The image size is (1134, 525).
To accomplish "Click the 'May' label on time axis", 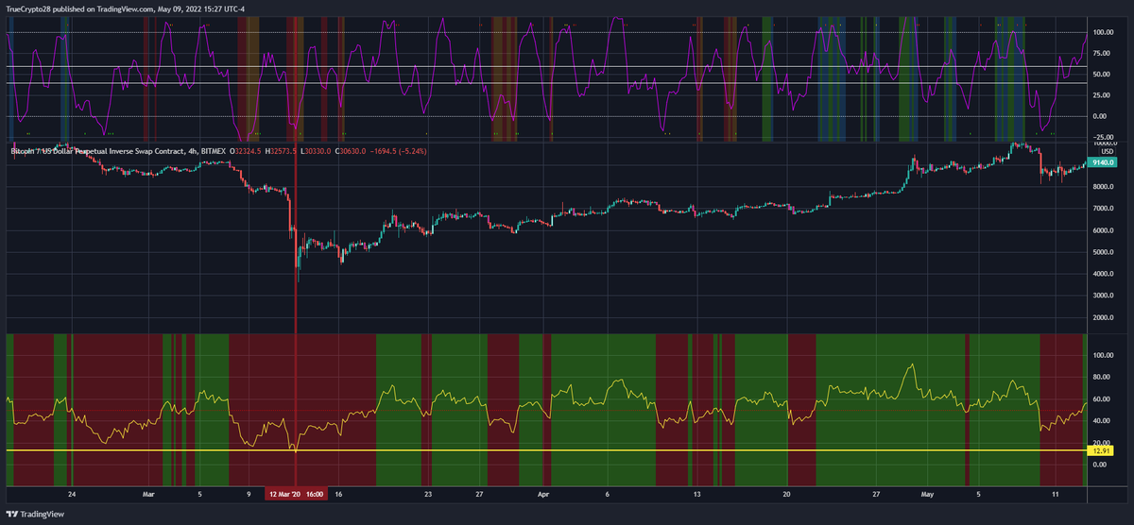I will [927, 494].
